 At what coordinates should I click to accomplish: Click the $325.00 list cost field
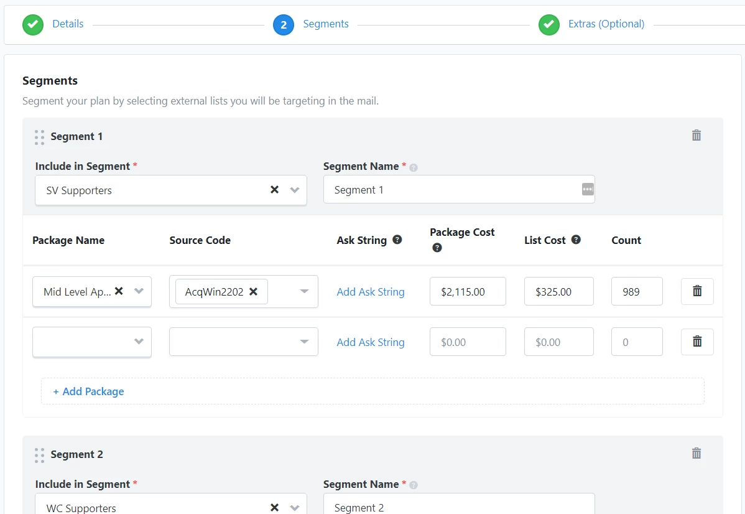point(558,291)
